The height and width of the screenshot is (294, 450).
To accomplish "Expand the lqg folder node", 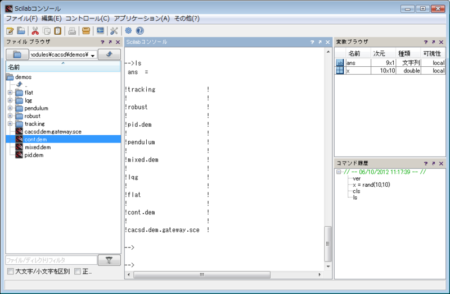I will tap(10, 100).
